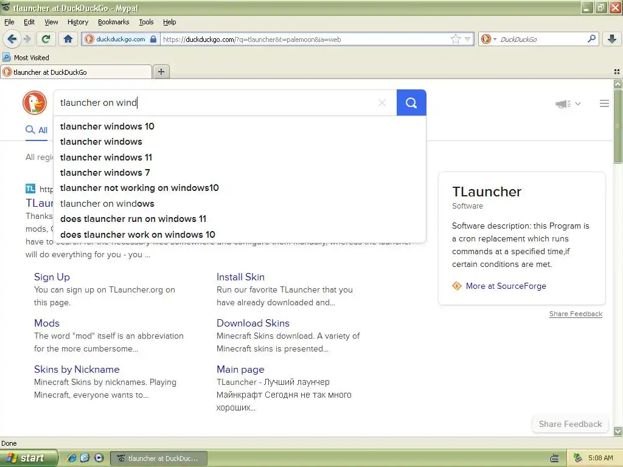Open the History menu
The height and width of the screenshot is (467, 623).
coord(77,22)
